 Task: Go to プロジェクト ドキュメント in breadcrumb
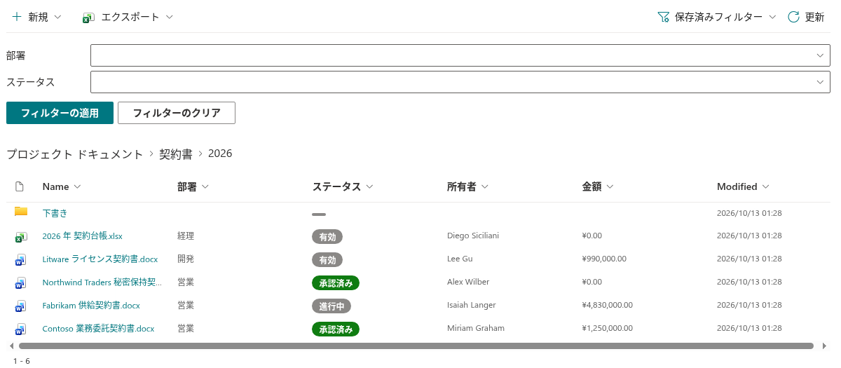(74, 154)
